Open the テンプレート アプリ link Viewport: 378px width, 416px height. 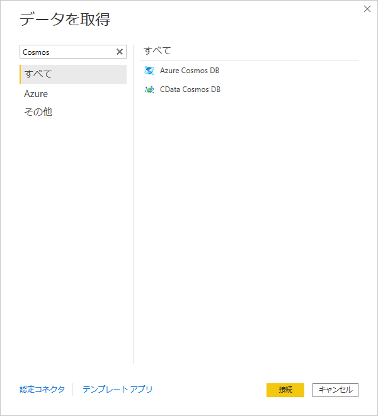click(x=118, y=389)
